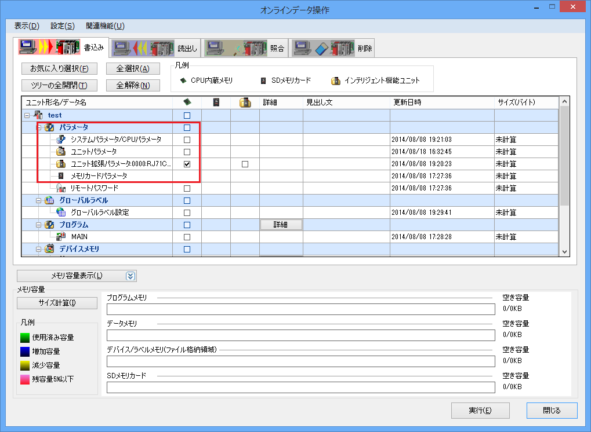Click the SDメモリカード icon in the column header
The width and height of the screenshot is (591, 432).
pos(215,102)
